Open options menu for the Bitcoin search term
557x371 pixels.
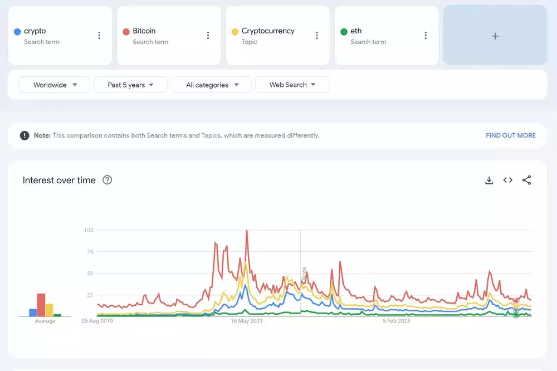pyautogui.click(x=208, y=35)
